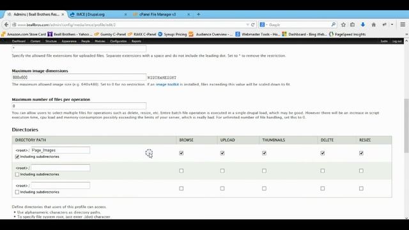The image size is (409, 230).
Task: Uncheck Resize for the Page_Images directory
Action: 361,153
